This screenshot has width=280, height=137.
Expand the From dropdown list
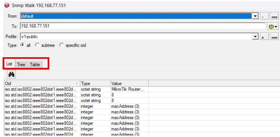[x=255, y=16]
